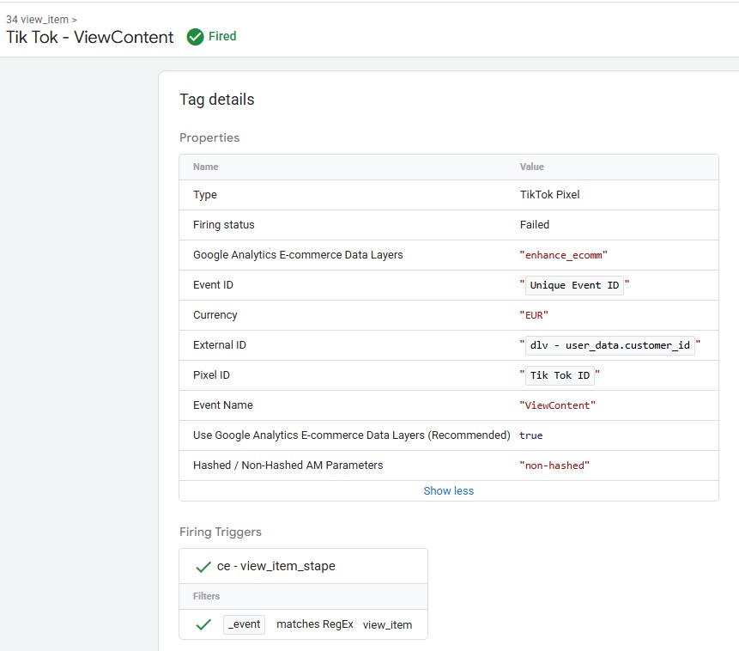Select the Firing status row
Viewport: 739px width, 651px height.
click(449, 225)
